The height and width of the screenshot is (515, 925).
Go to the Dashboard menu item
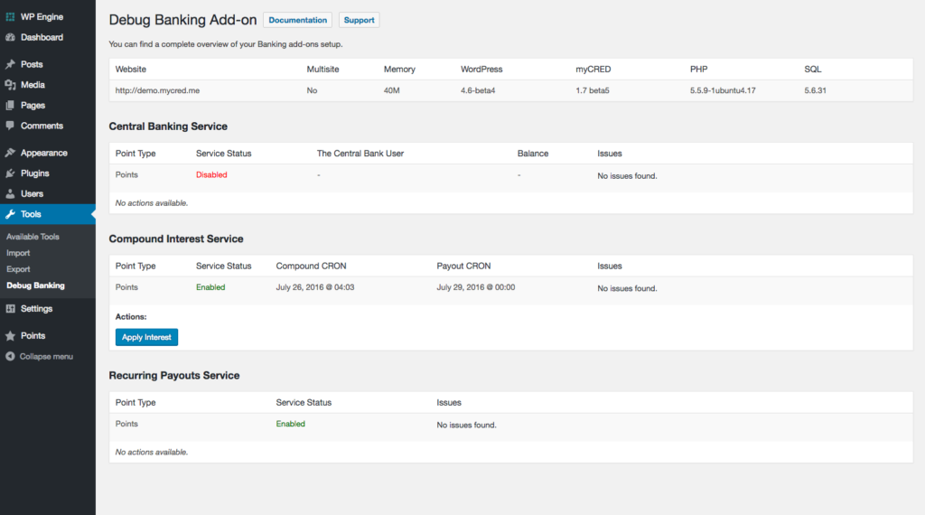pyautogui.click(x=42, y=37)
